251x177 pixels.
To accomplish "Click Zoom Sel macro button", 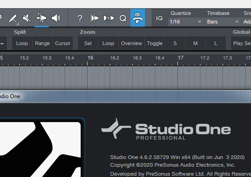I will (88, 43).
